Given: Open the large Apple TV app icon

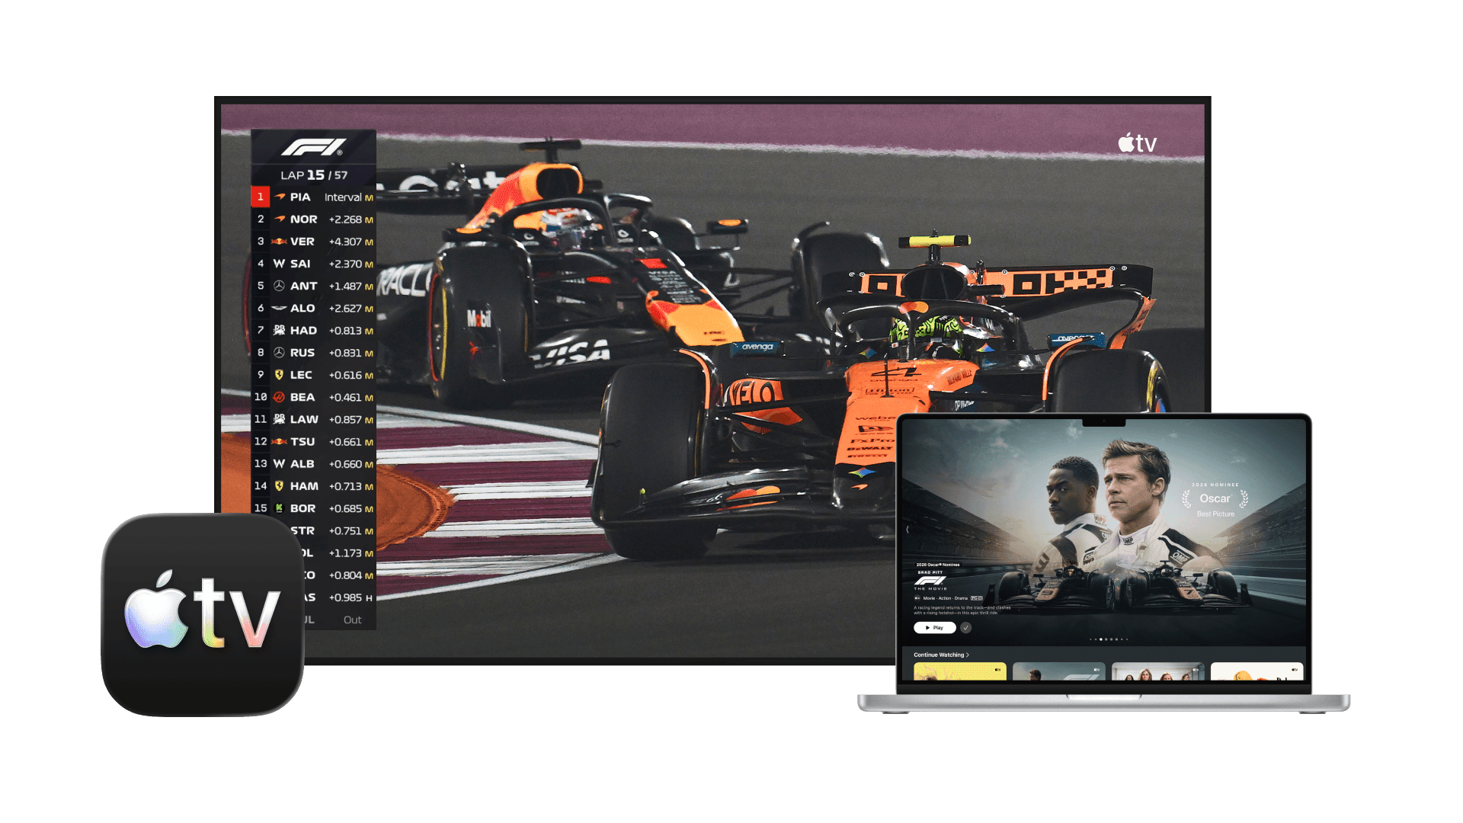Looking at the screenshot, I should pos(203,614).
